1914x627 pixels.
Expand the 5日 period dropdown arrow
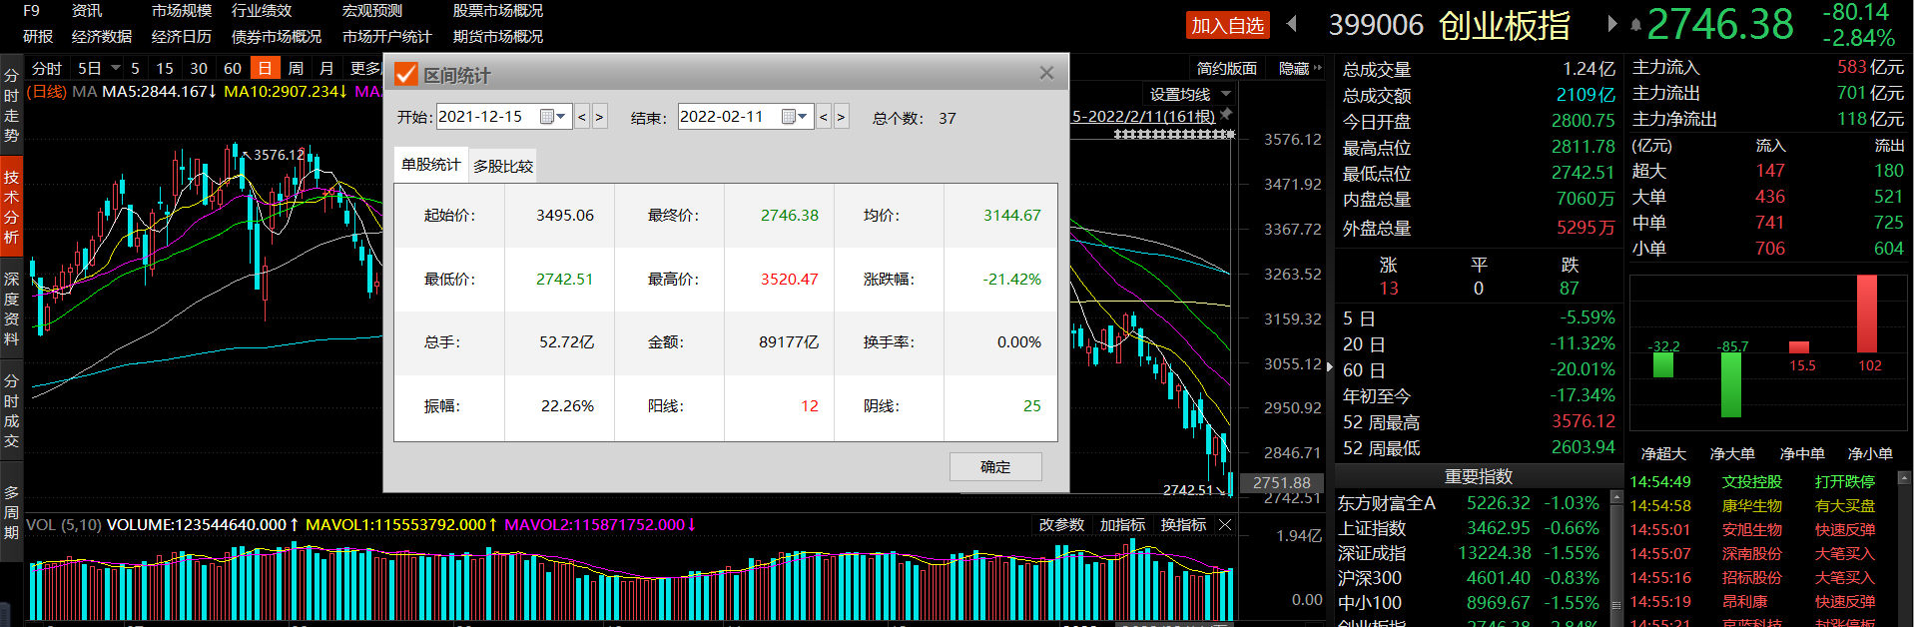click(x=116, y=68)
